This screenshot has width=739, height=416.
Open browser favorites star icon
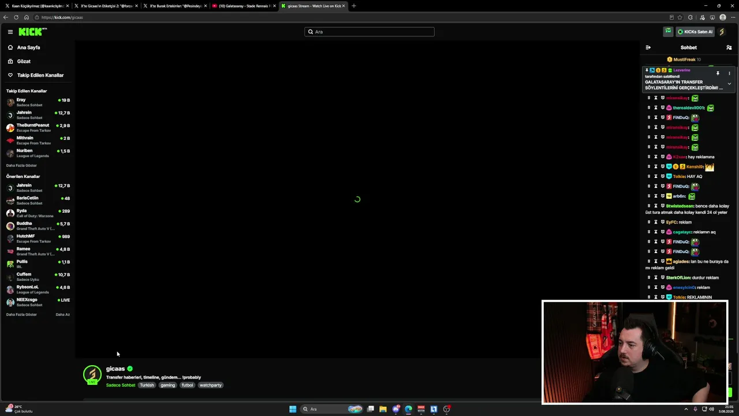point(680,17)
